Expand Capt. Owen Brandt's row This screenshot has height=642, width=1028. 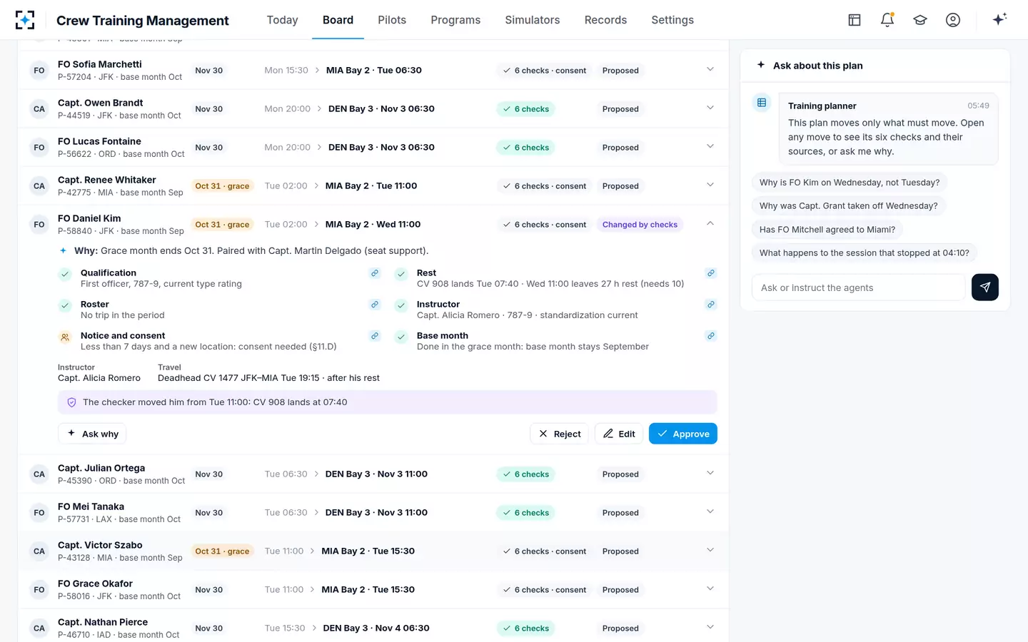[710, 108]
